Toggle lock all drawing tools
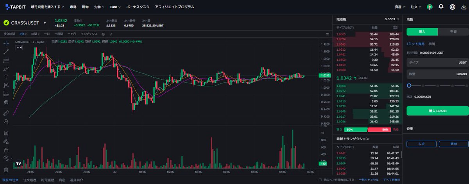This screenshot has height=184, width=469. 6,149
